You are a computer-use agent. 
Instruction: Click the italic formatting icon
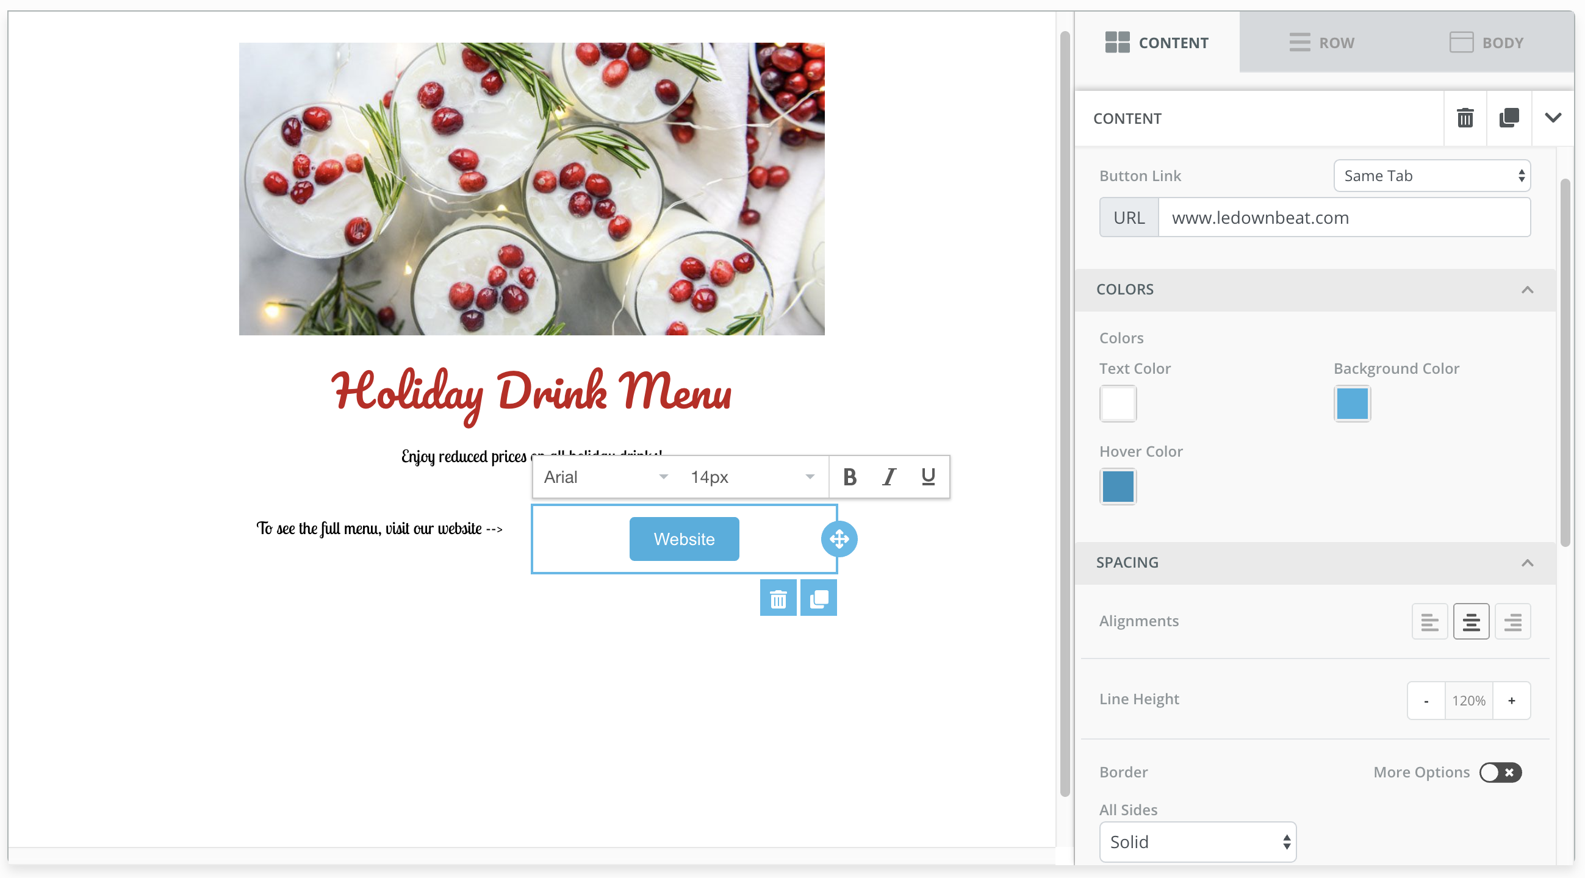point(888,477)
